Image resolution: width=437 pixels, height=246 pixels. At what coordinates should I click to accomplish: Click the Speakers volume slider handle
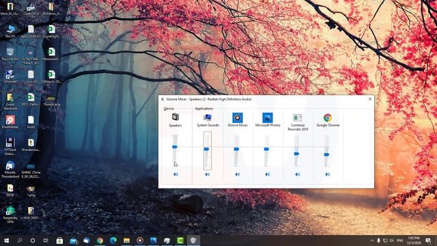pyautogui.click(x=175, y=147)
